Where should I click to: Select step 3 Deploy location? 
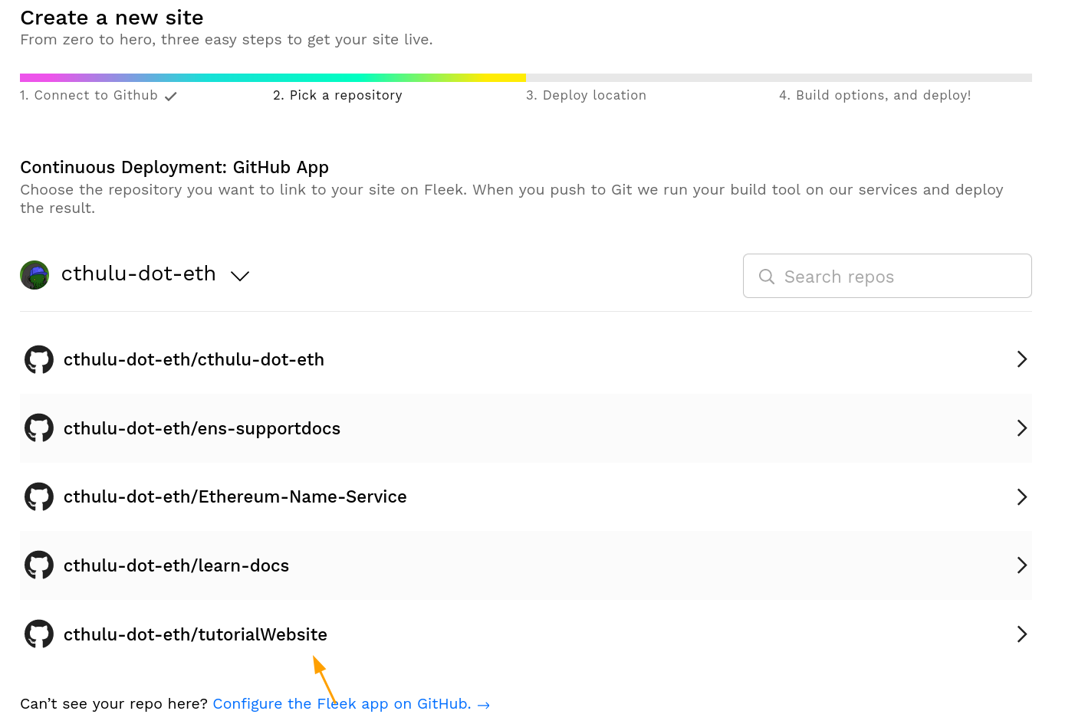586,96
